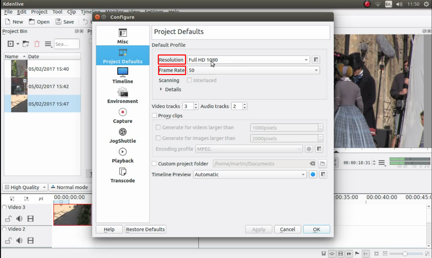Open the Frame Rate dropdown
The width and height of the screenshot is (432, 258).
(253, 70)
